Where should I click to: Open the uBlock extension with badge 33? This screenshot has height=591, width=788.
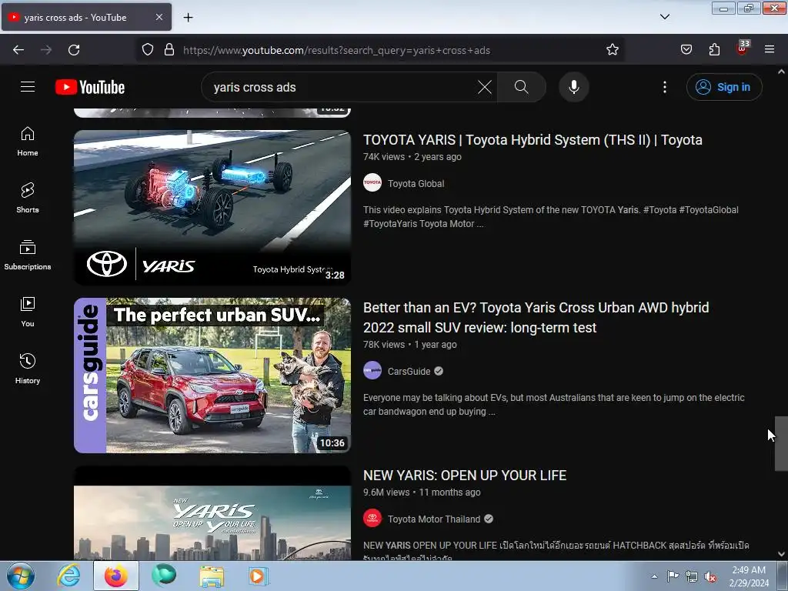[743, 48]
